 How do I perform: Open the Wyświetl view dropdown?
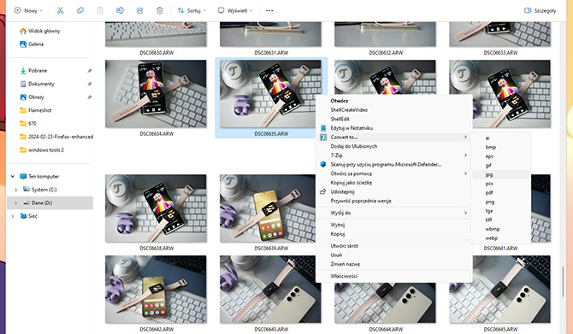point(235,10)
